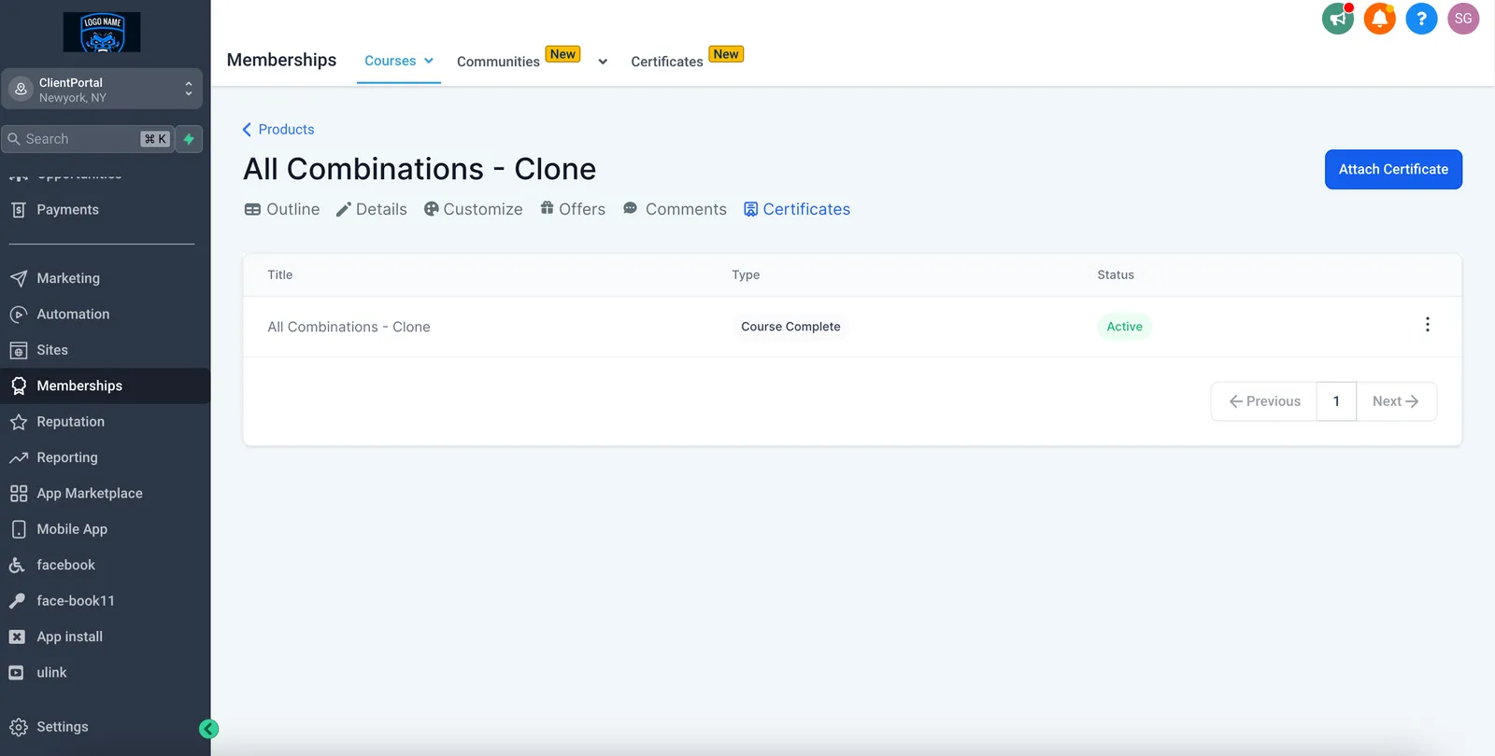Click the Previous pagination button

[x=1264, y=401]
